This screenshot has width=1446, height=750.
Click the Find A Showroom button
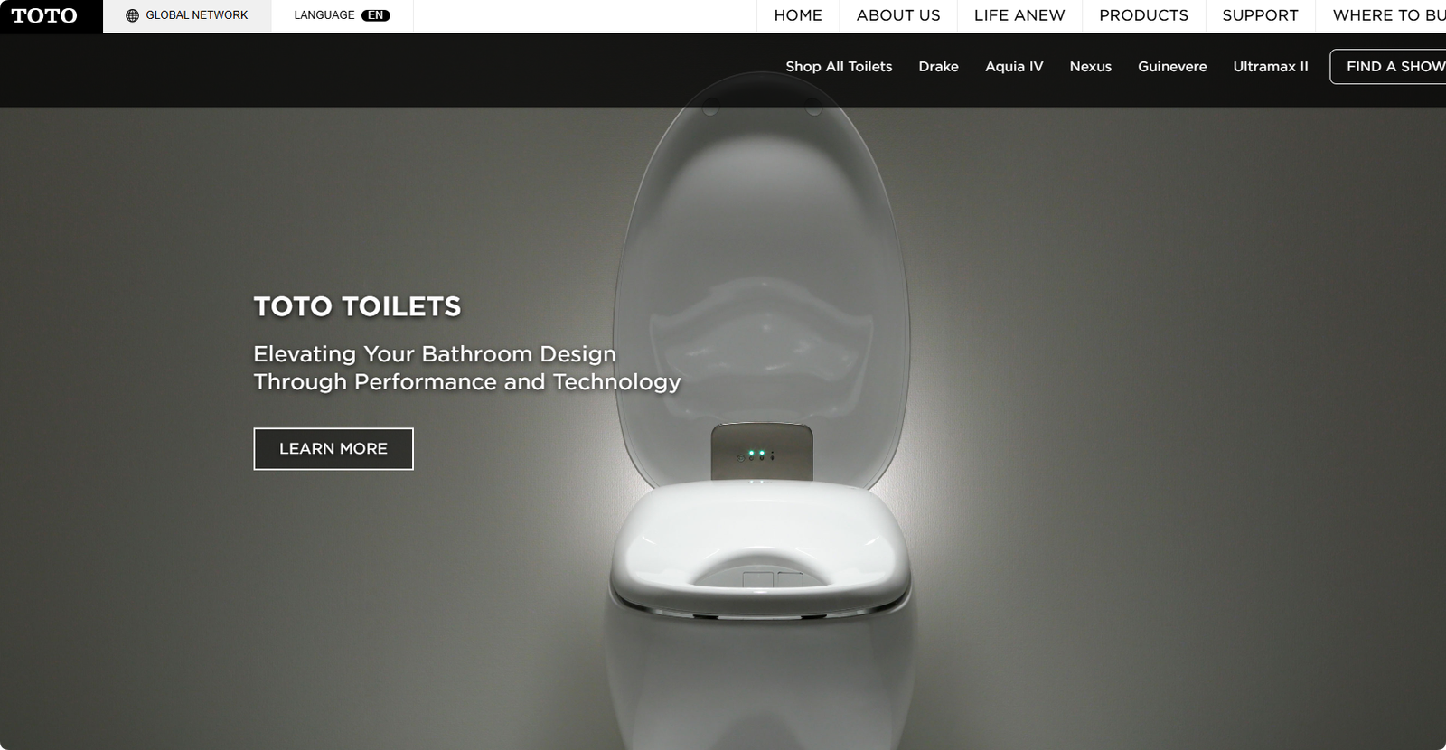point(1389,67)
